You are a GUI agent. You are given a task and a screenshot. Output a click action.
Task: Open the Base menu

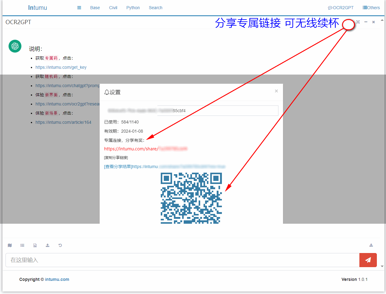(x=95, y=8)
